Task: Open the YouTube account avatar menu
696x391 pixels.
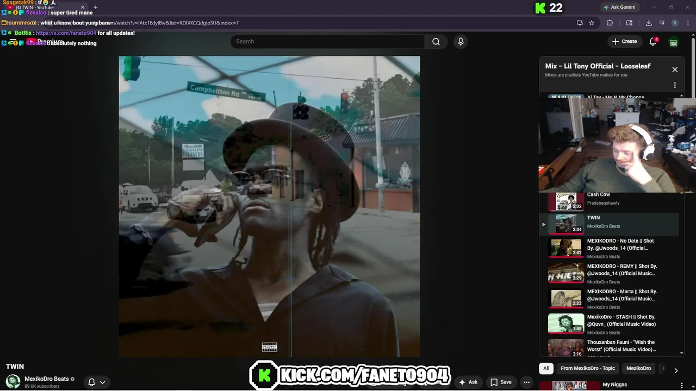Action: (x=674, y=42)
